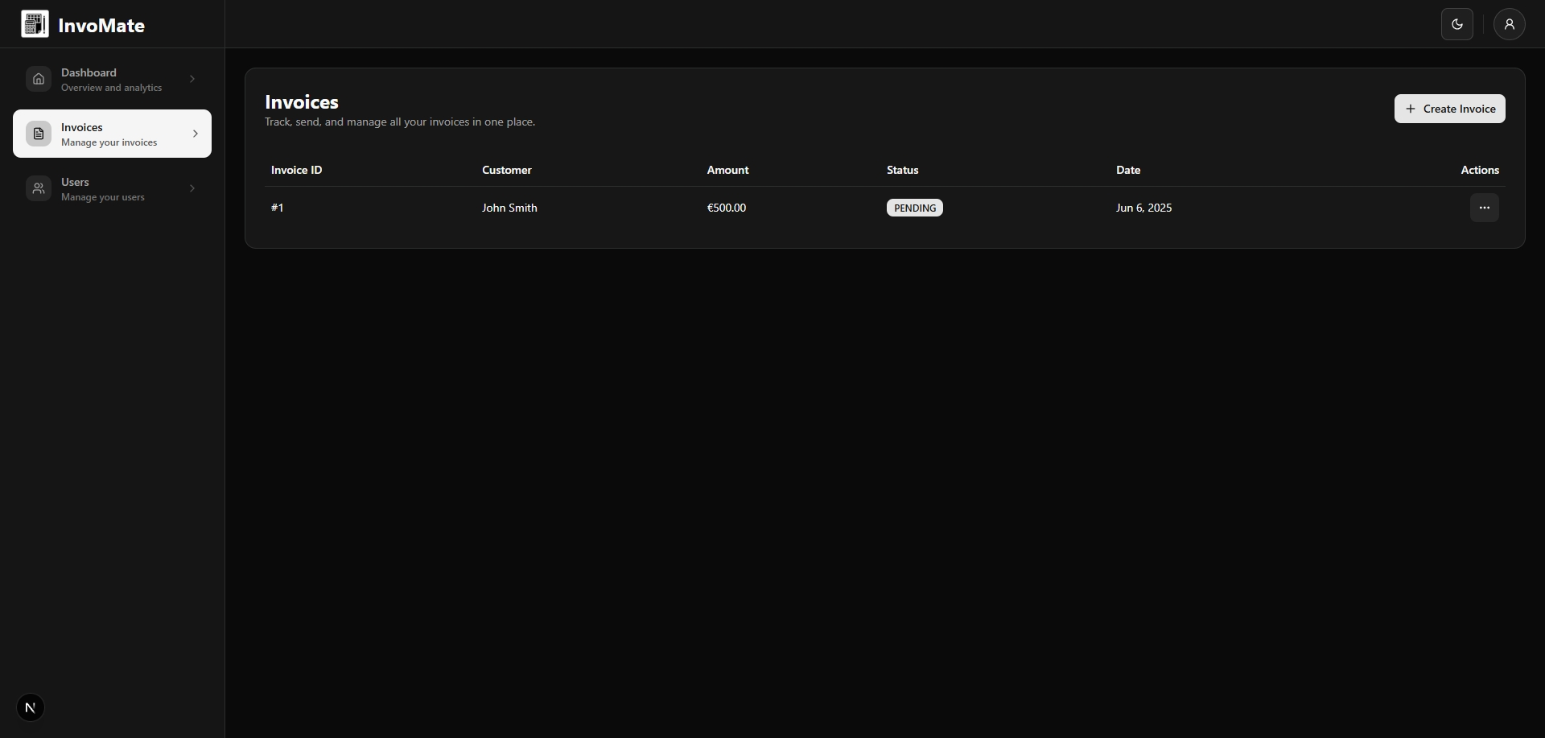Click the Users people icon in sidebar
Viewport: 1545px width, 738px height.
[x=39, y=188]
